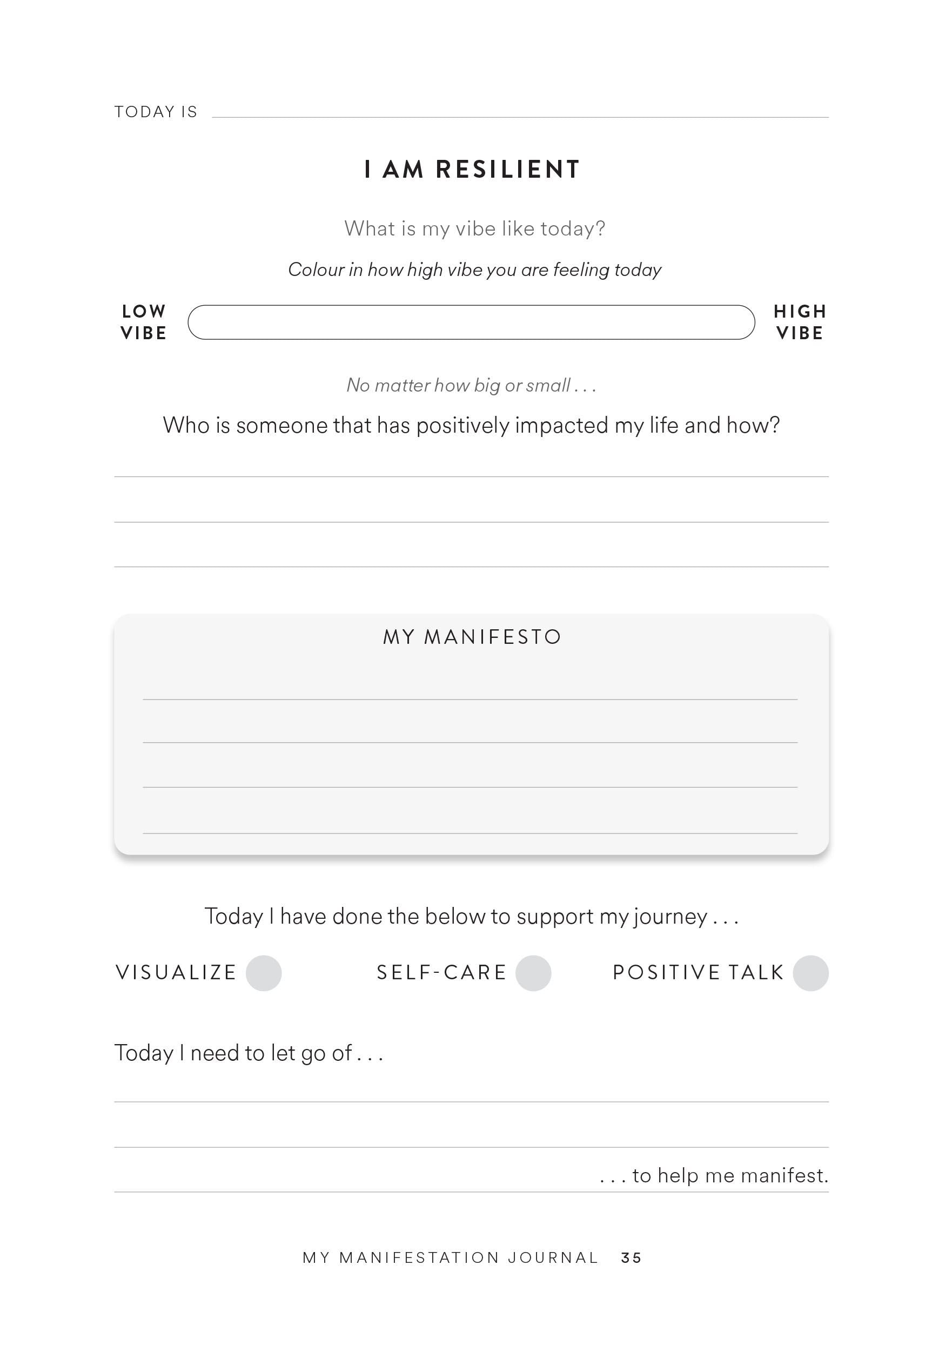Click the LOW VIBE label
The image size is (939, 1359).
click(x=144, y=322)
